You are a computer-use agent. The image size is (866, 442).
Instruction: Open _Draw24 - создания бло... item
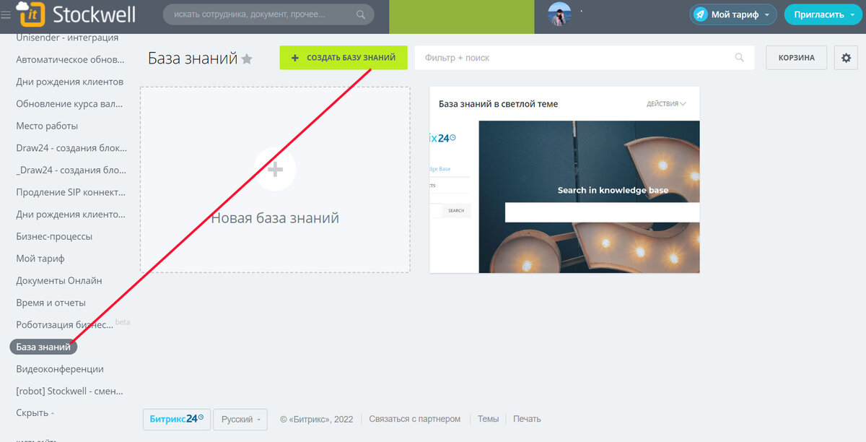(71, 170)
